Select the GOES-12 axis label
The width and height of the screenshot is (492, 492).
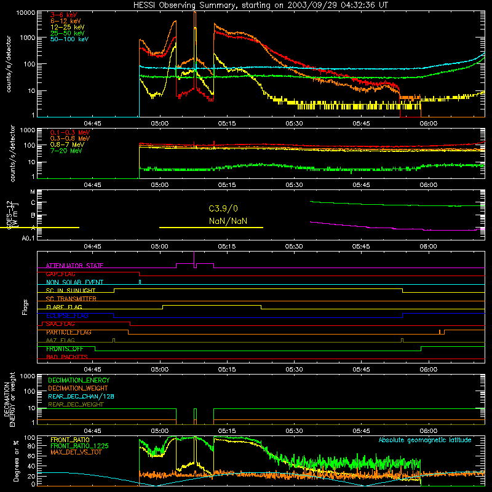(x=9, y=215)
